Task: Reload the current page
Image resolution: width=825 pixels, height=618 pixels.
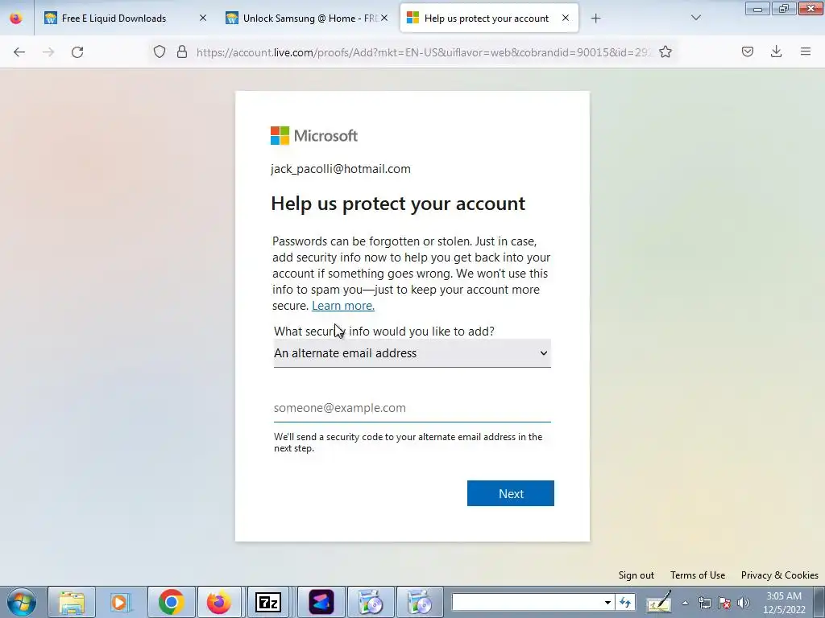Action: pos(77,51)
